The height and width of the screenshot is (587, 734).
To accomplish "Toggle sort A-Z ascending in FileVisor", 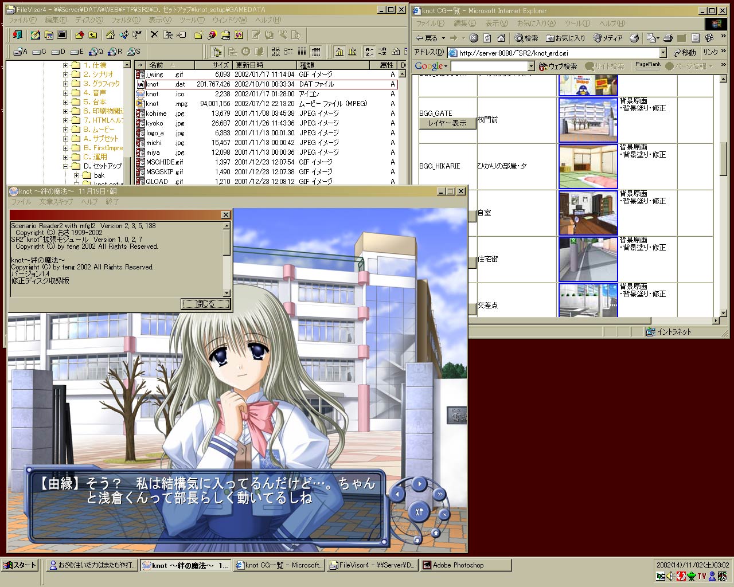I will point(369,52).
